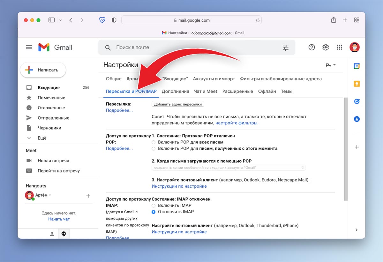The height and width of the screenshot is (262, 383).
Task: Open the Gmail main menu hamburger
Action: coord(29,47)
